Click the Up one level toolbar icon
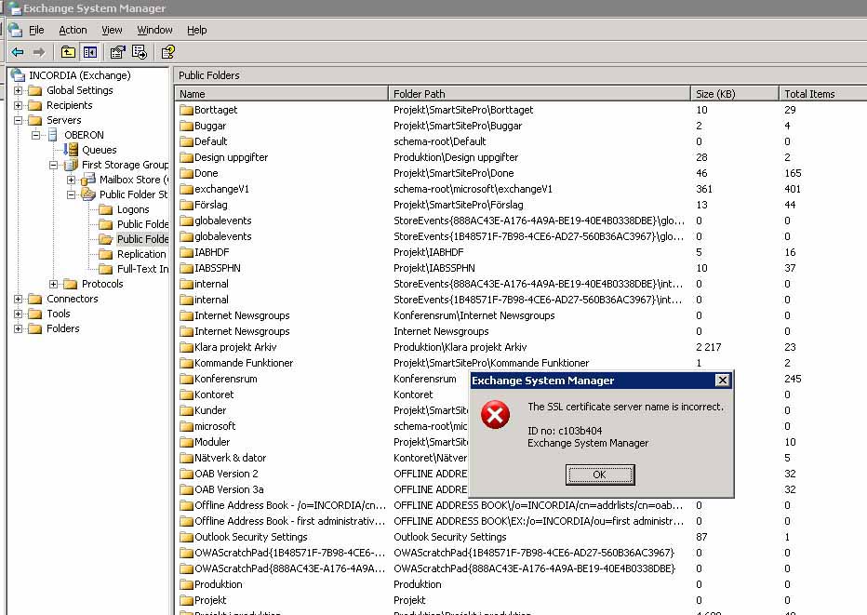This screenshot has width=867, height=615. pos(68,52)
